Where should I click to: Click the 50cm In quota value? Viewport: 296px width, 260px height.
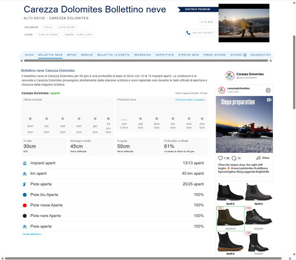pos(123,146)
